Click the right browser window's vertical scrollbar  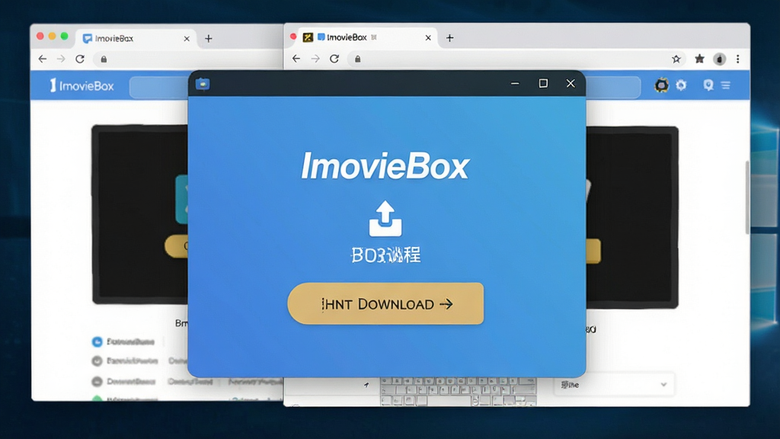tap(746, 197)
